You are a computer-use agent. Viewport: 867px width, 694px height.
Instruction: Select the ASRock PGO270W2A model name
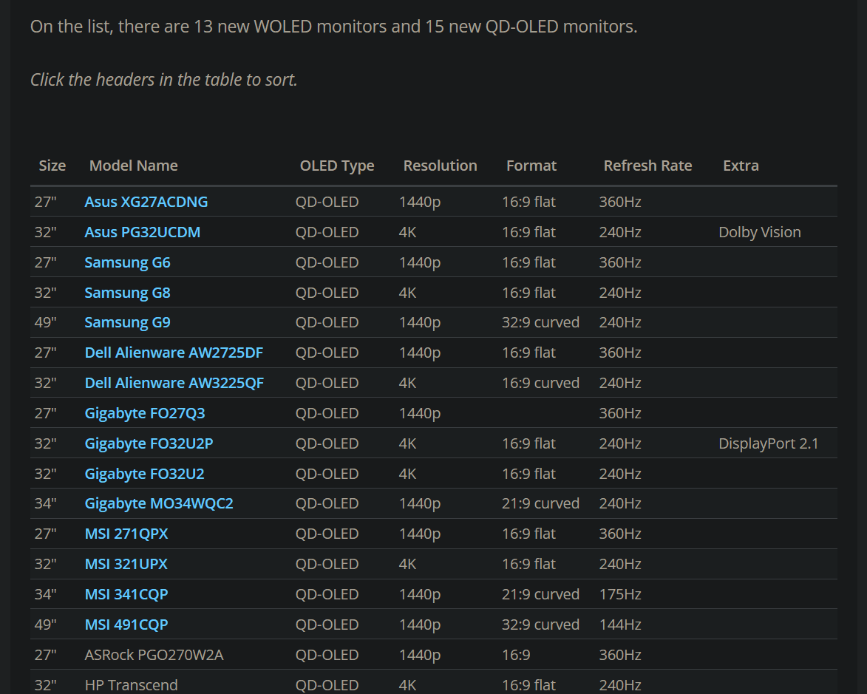click(x=154, y=655)
